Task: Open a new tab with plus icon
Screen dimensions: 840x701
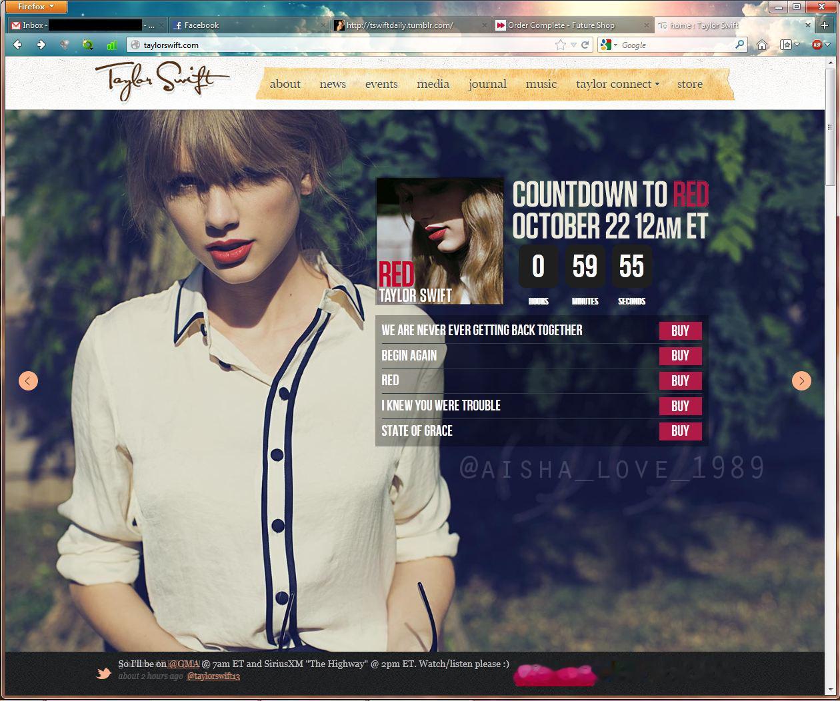Action: (x=825, y=25)
